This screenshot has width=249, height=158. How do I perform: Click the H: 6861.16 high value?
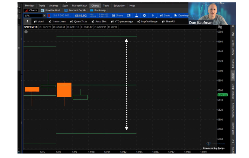tap(73, 27)
